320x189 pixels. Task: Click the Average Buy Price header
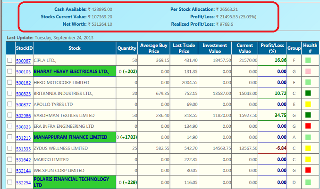154,48
